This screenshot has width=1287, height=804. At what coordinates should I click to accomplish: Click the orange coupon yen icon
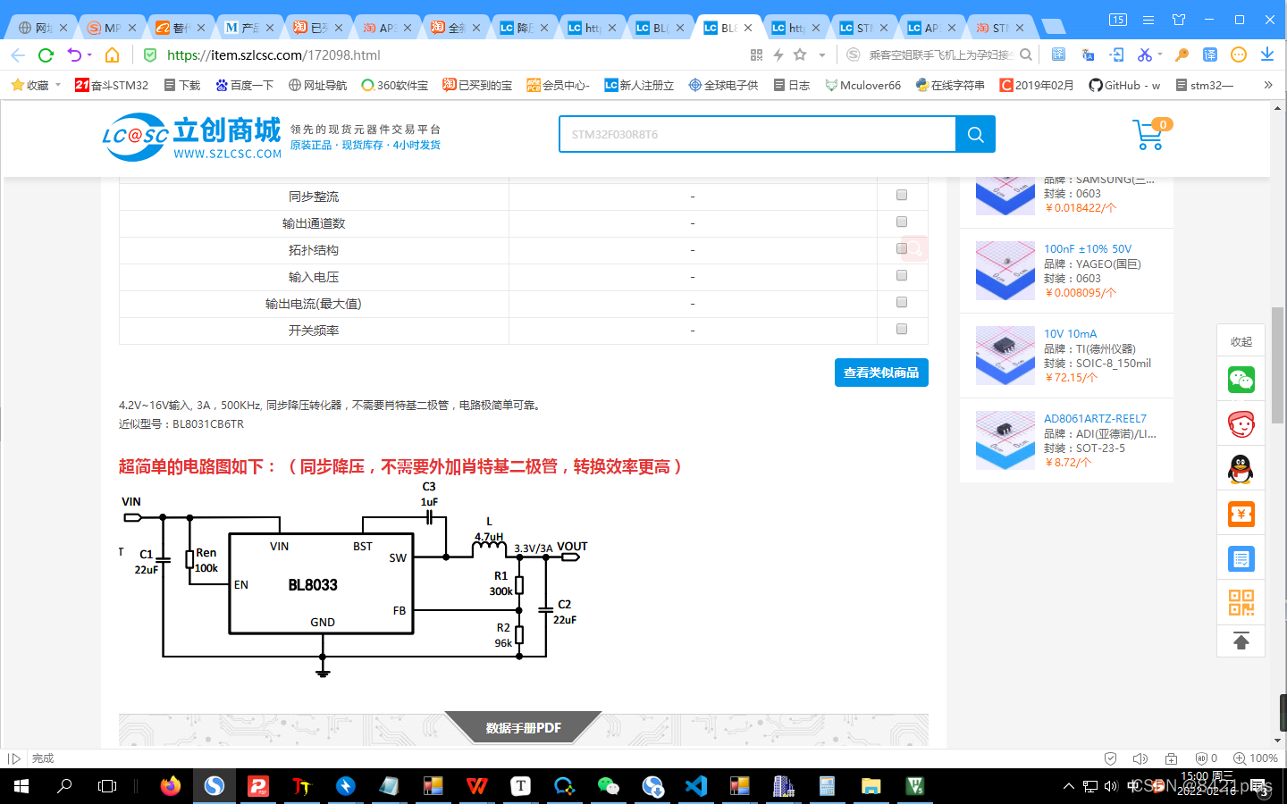pos(1241,515)
